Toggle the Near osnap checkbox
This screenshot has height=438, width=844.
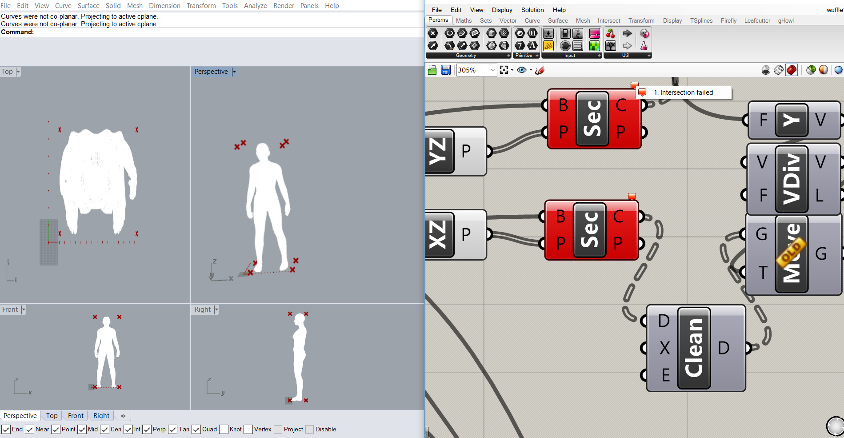30,429
